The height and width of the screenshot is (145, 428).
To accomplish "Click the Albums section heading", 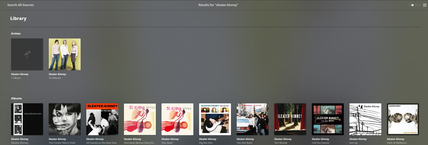I will coord(16,98).
